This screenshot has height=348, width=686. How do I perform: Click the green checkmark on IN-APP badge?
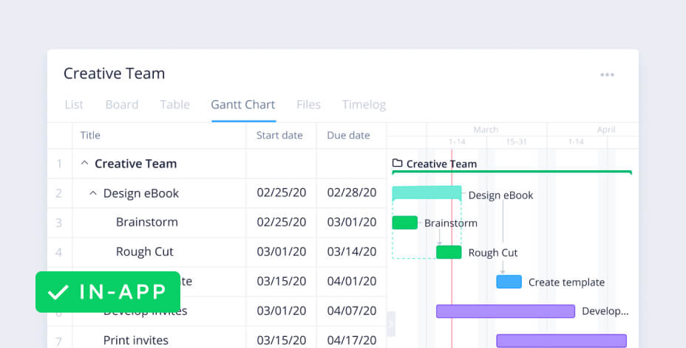point(58,292)
